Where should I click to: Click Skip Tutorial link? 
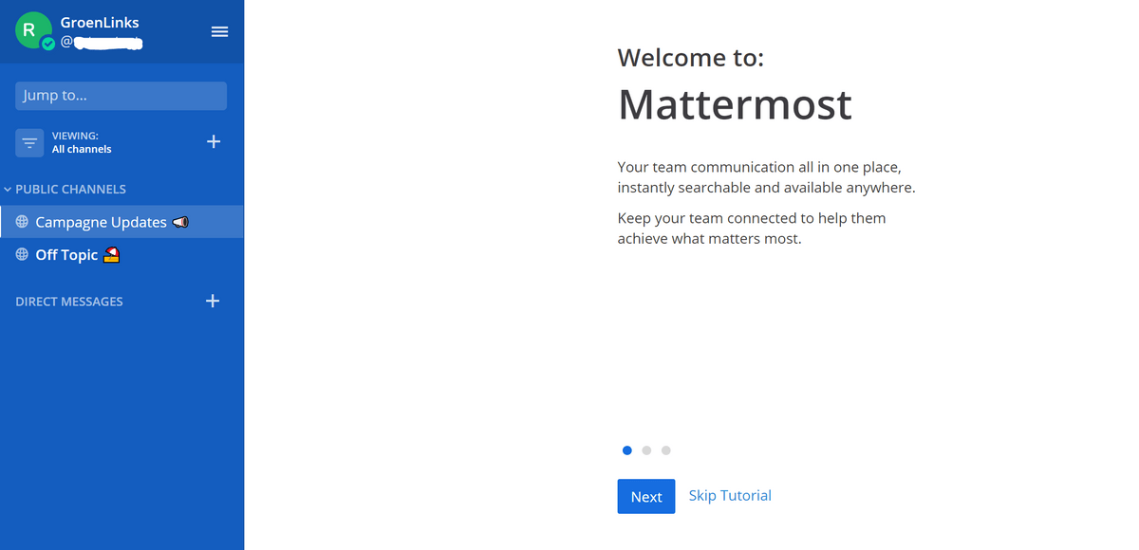pos(730,495)
